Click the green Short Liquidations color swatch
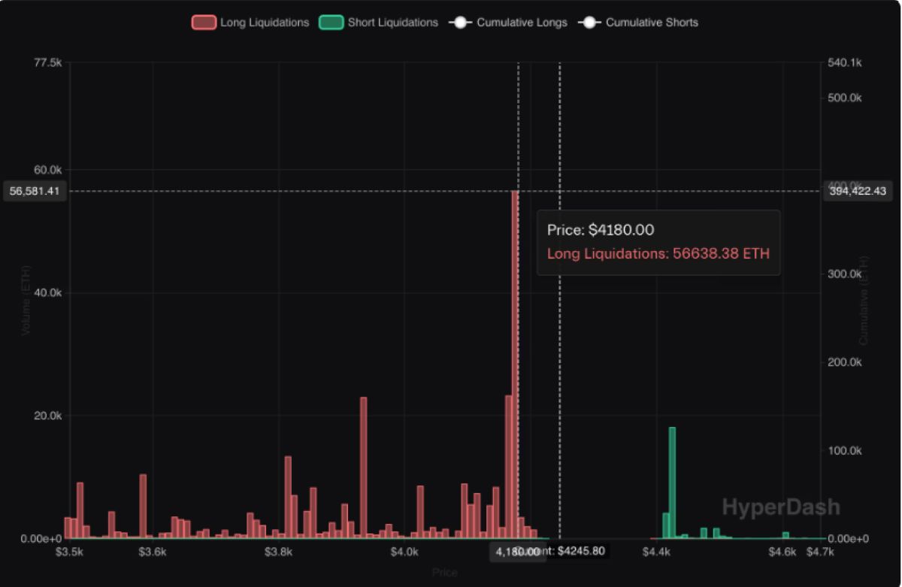The image size is (902, 587). pyautogui.click(x=331, y=23)
